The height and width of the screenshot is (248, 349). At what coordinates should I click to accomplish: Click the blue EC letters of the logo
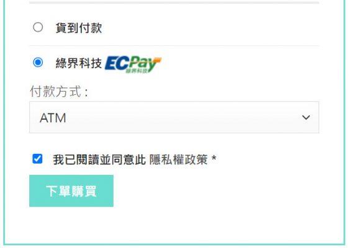[116, 64]
